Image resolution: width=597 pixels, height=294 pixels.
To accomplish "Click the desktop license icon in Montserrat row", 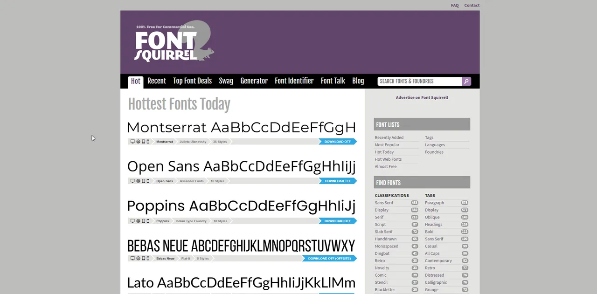I will click(x=132, y=142).
